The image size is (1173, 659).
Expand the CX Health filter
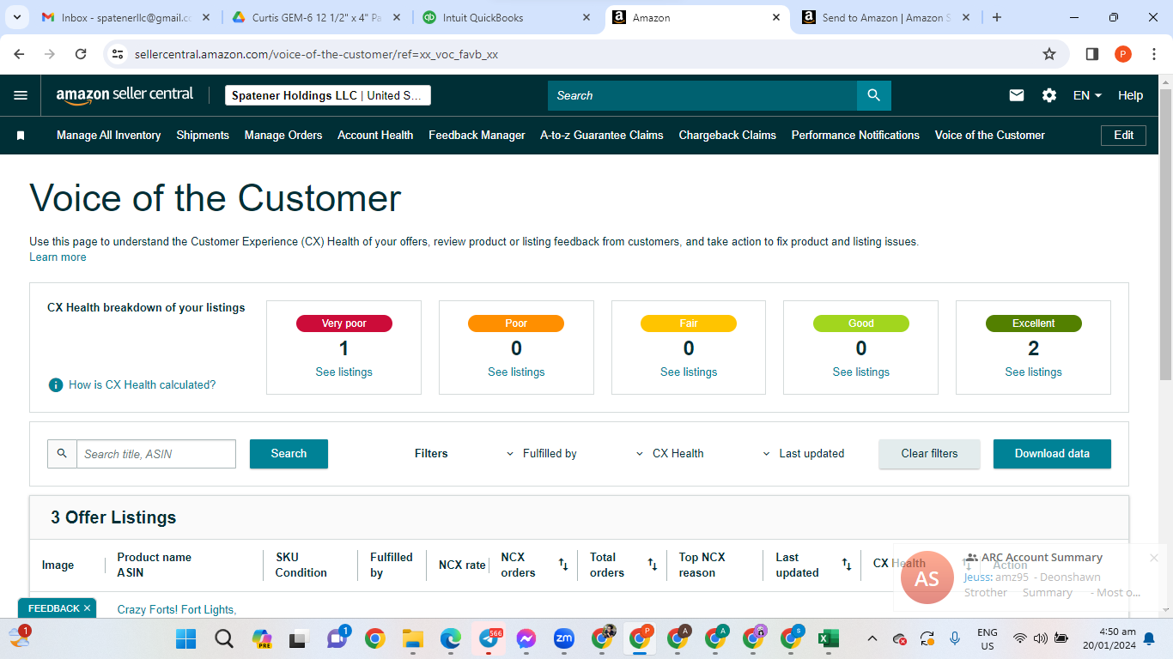[670, 454]
